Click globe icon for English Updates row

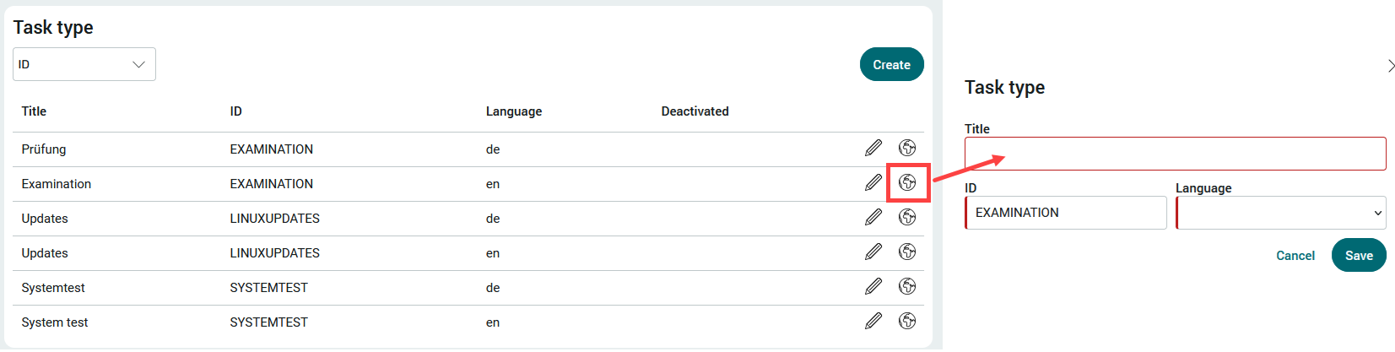click(907, 252)
